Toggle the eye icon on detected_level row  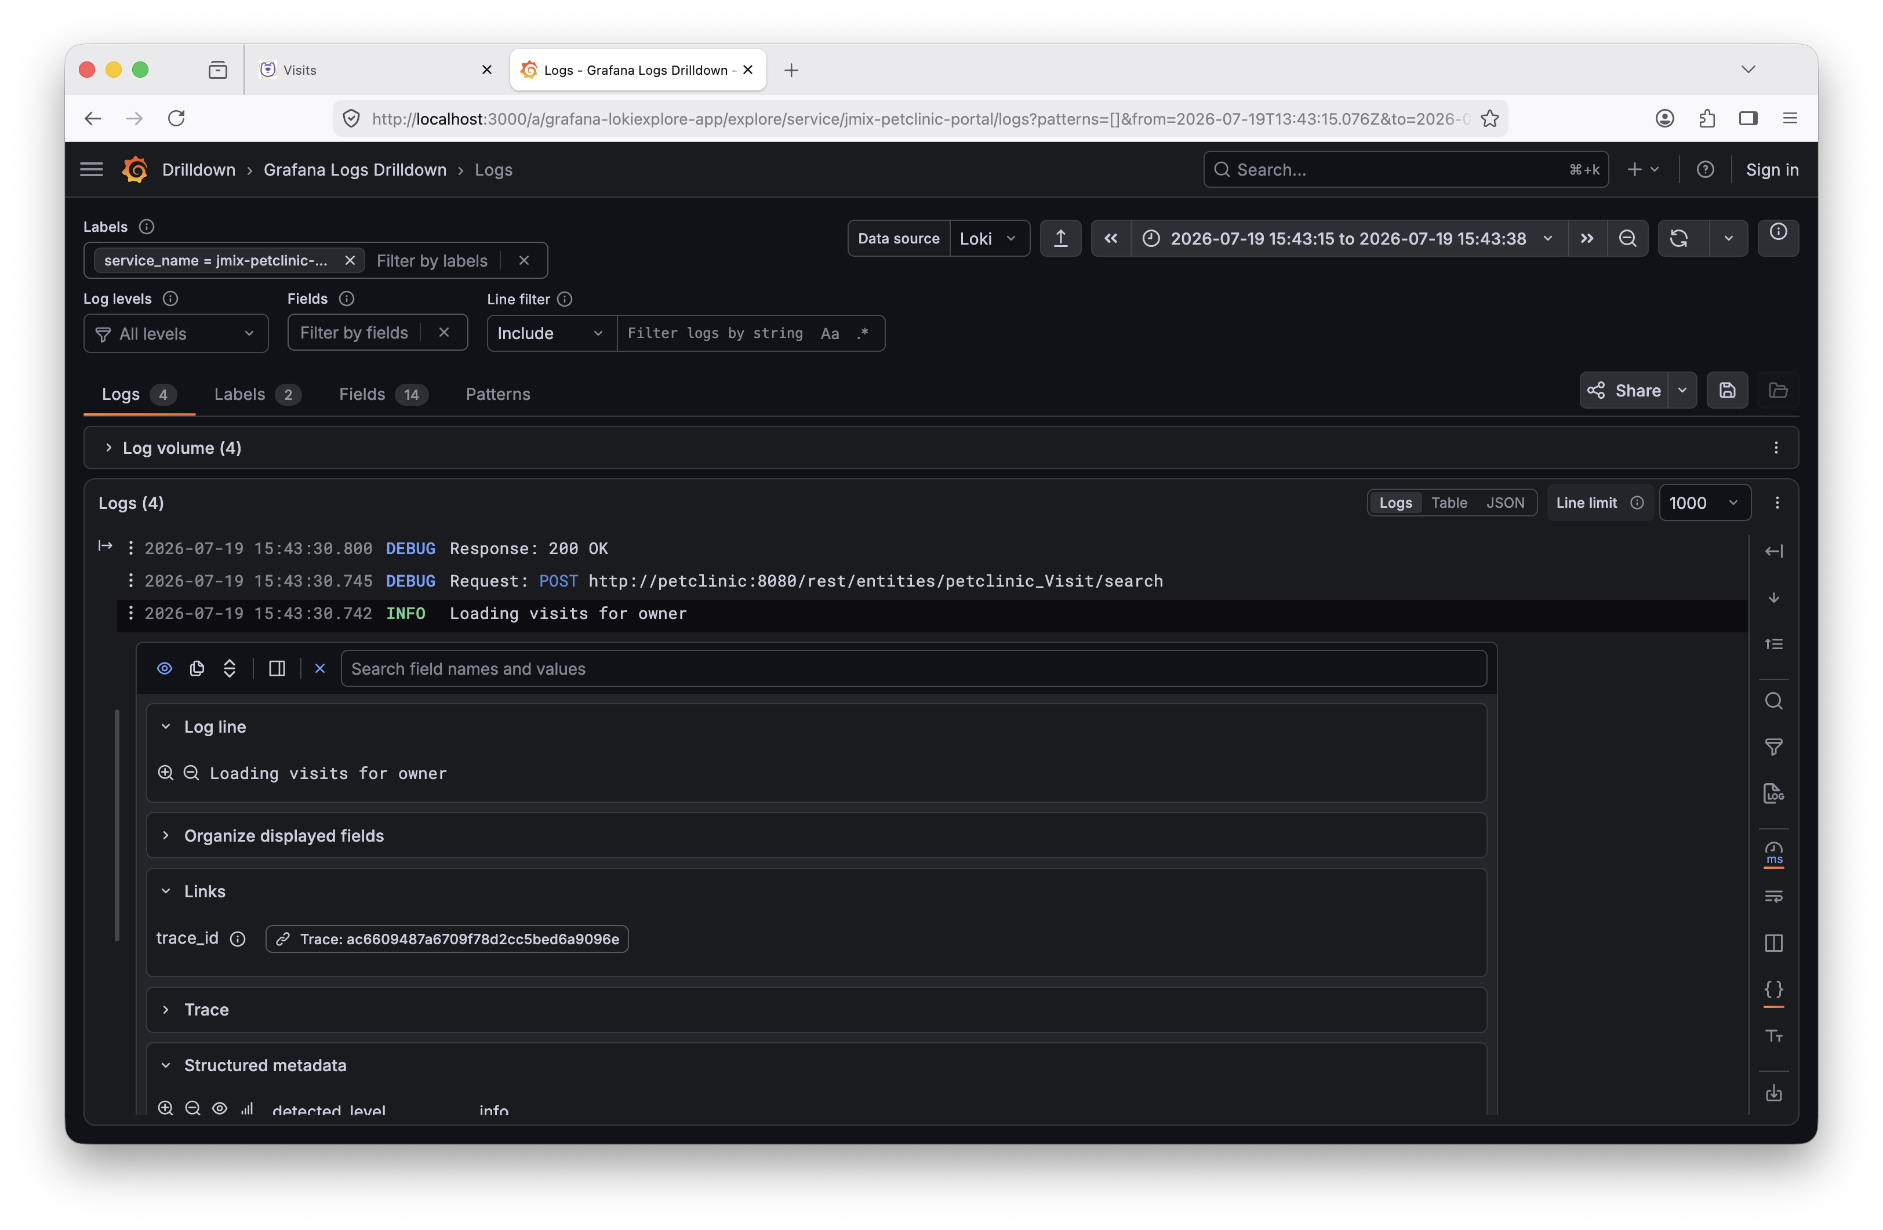pos(220,1109)
